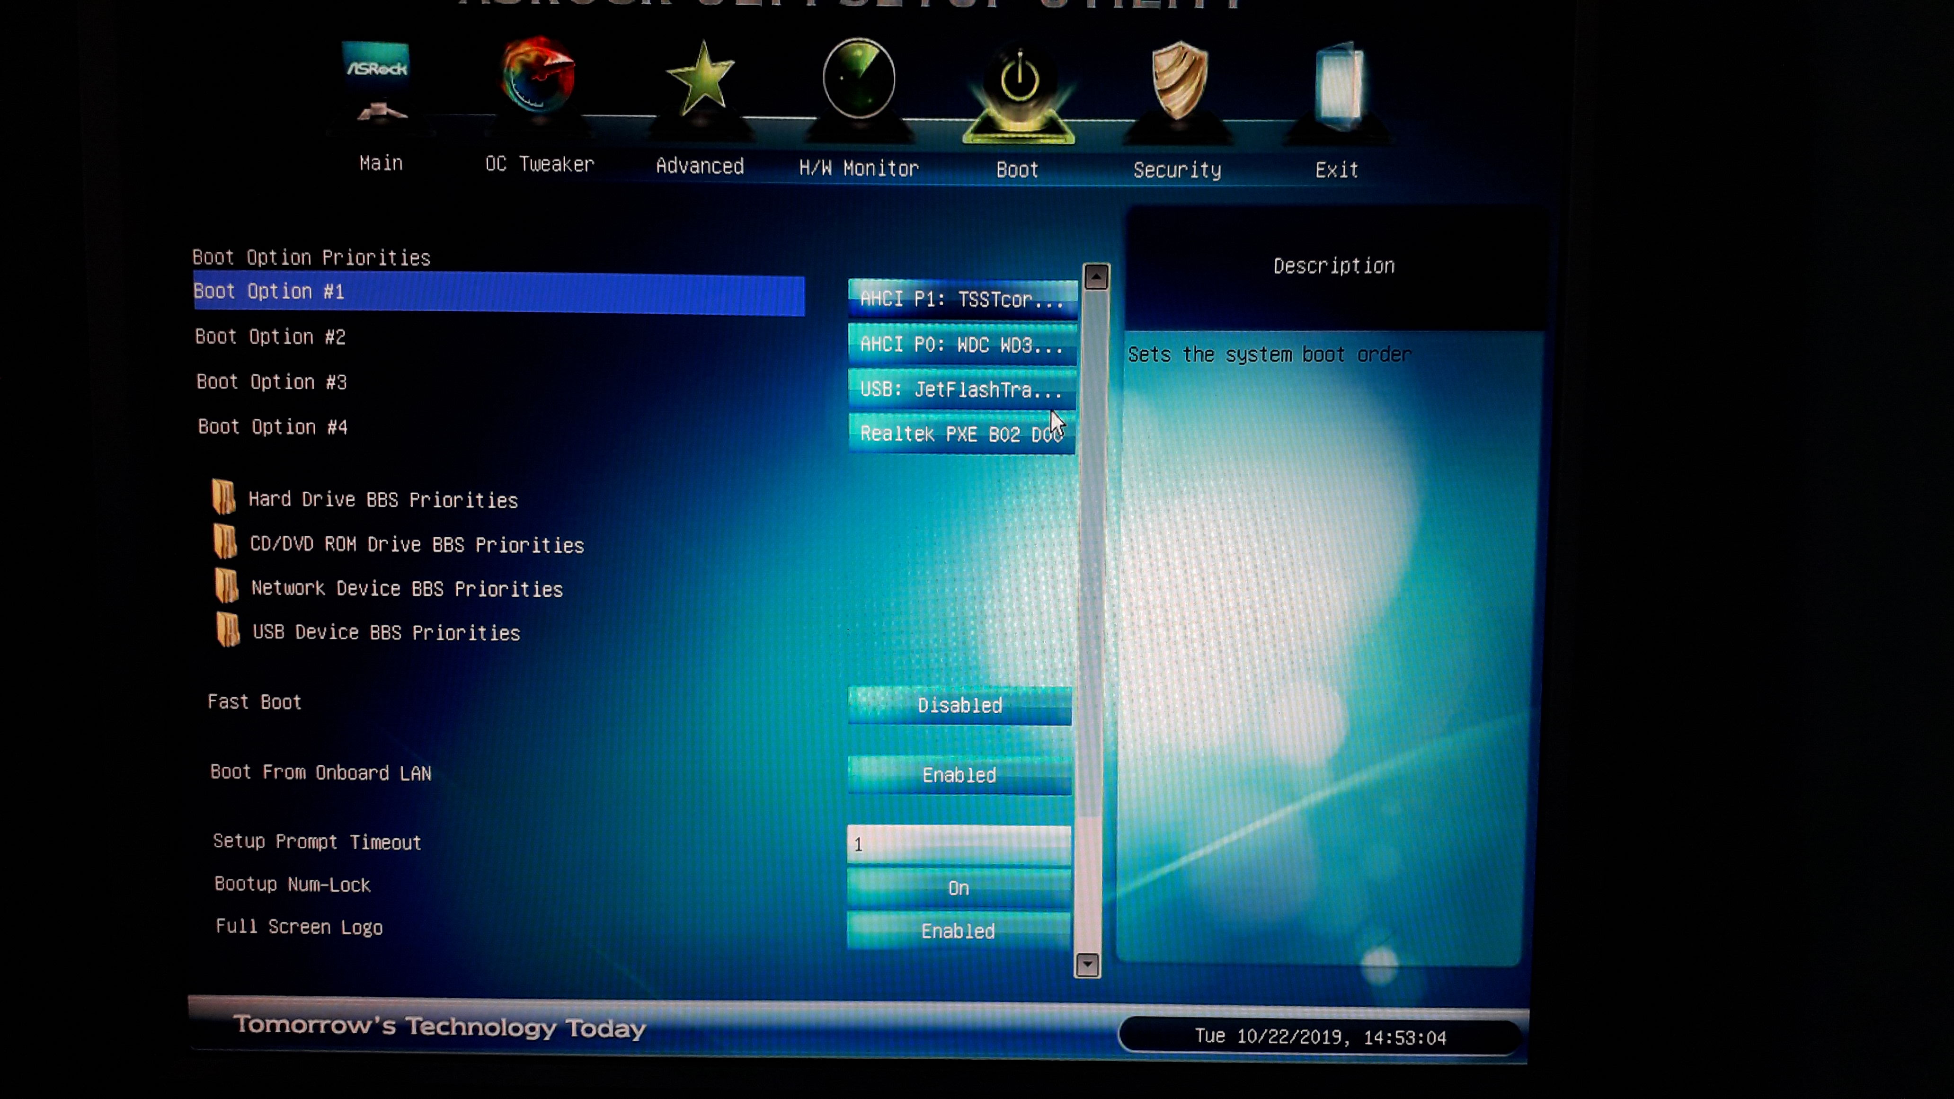Image resolution: width=1954 pixels, height=1099 pixels.
Task: Click the Setup Prompt Timeout input field
Action: [x=959, y=844]
